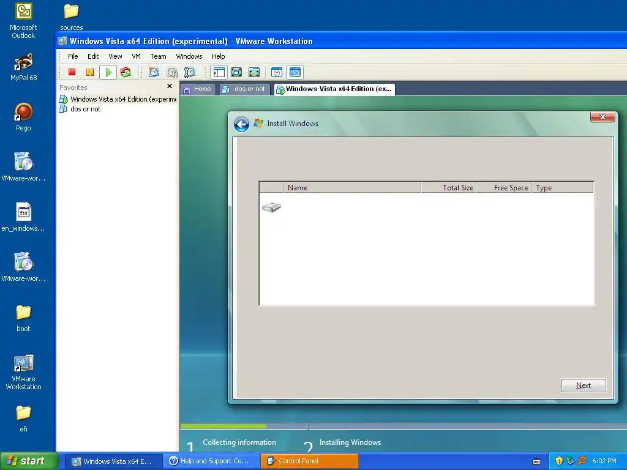Select the Windows Vista x64 Edition tab
The image size is (627, 470).
(334, 89)
